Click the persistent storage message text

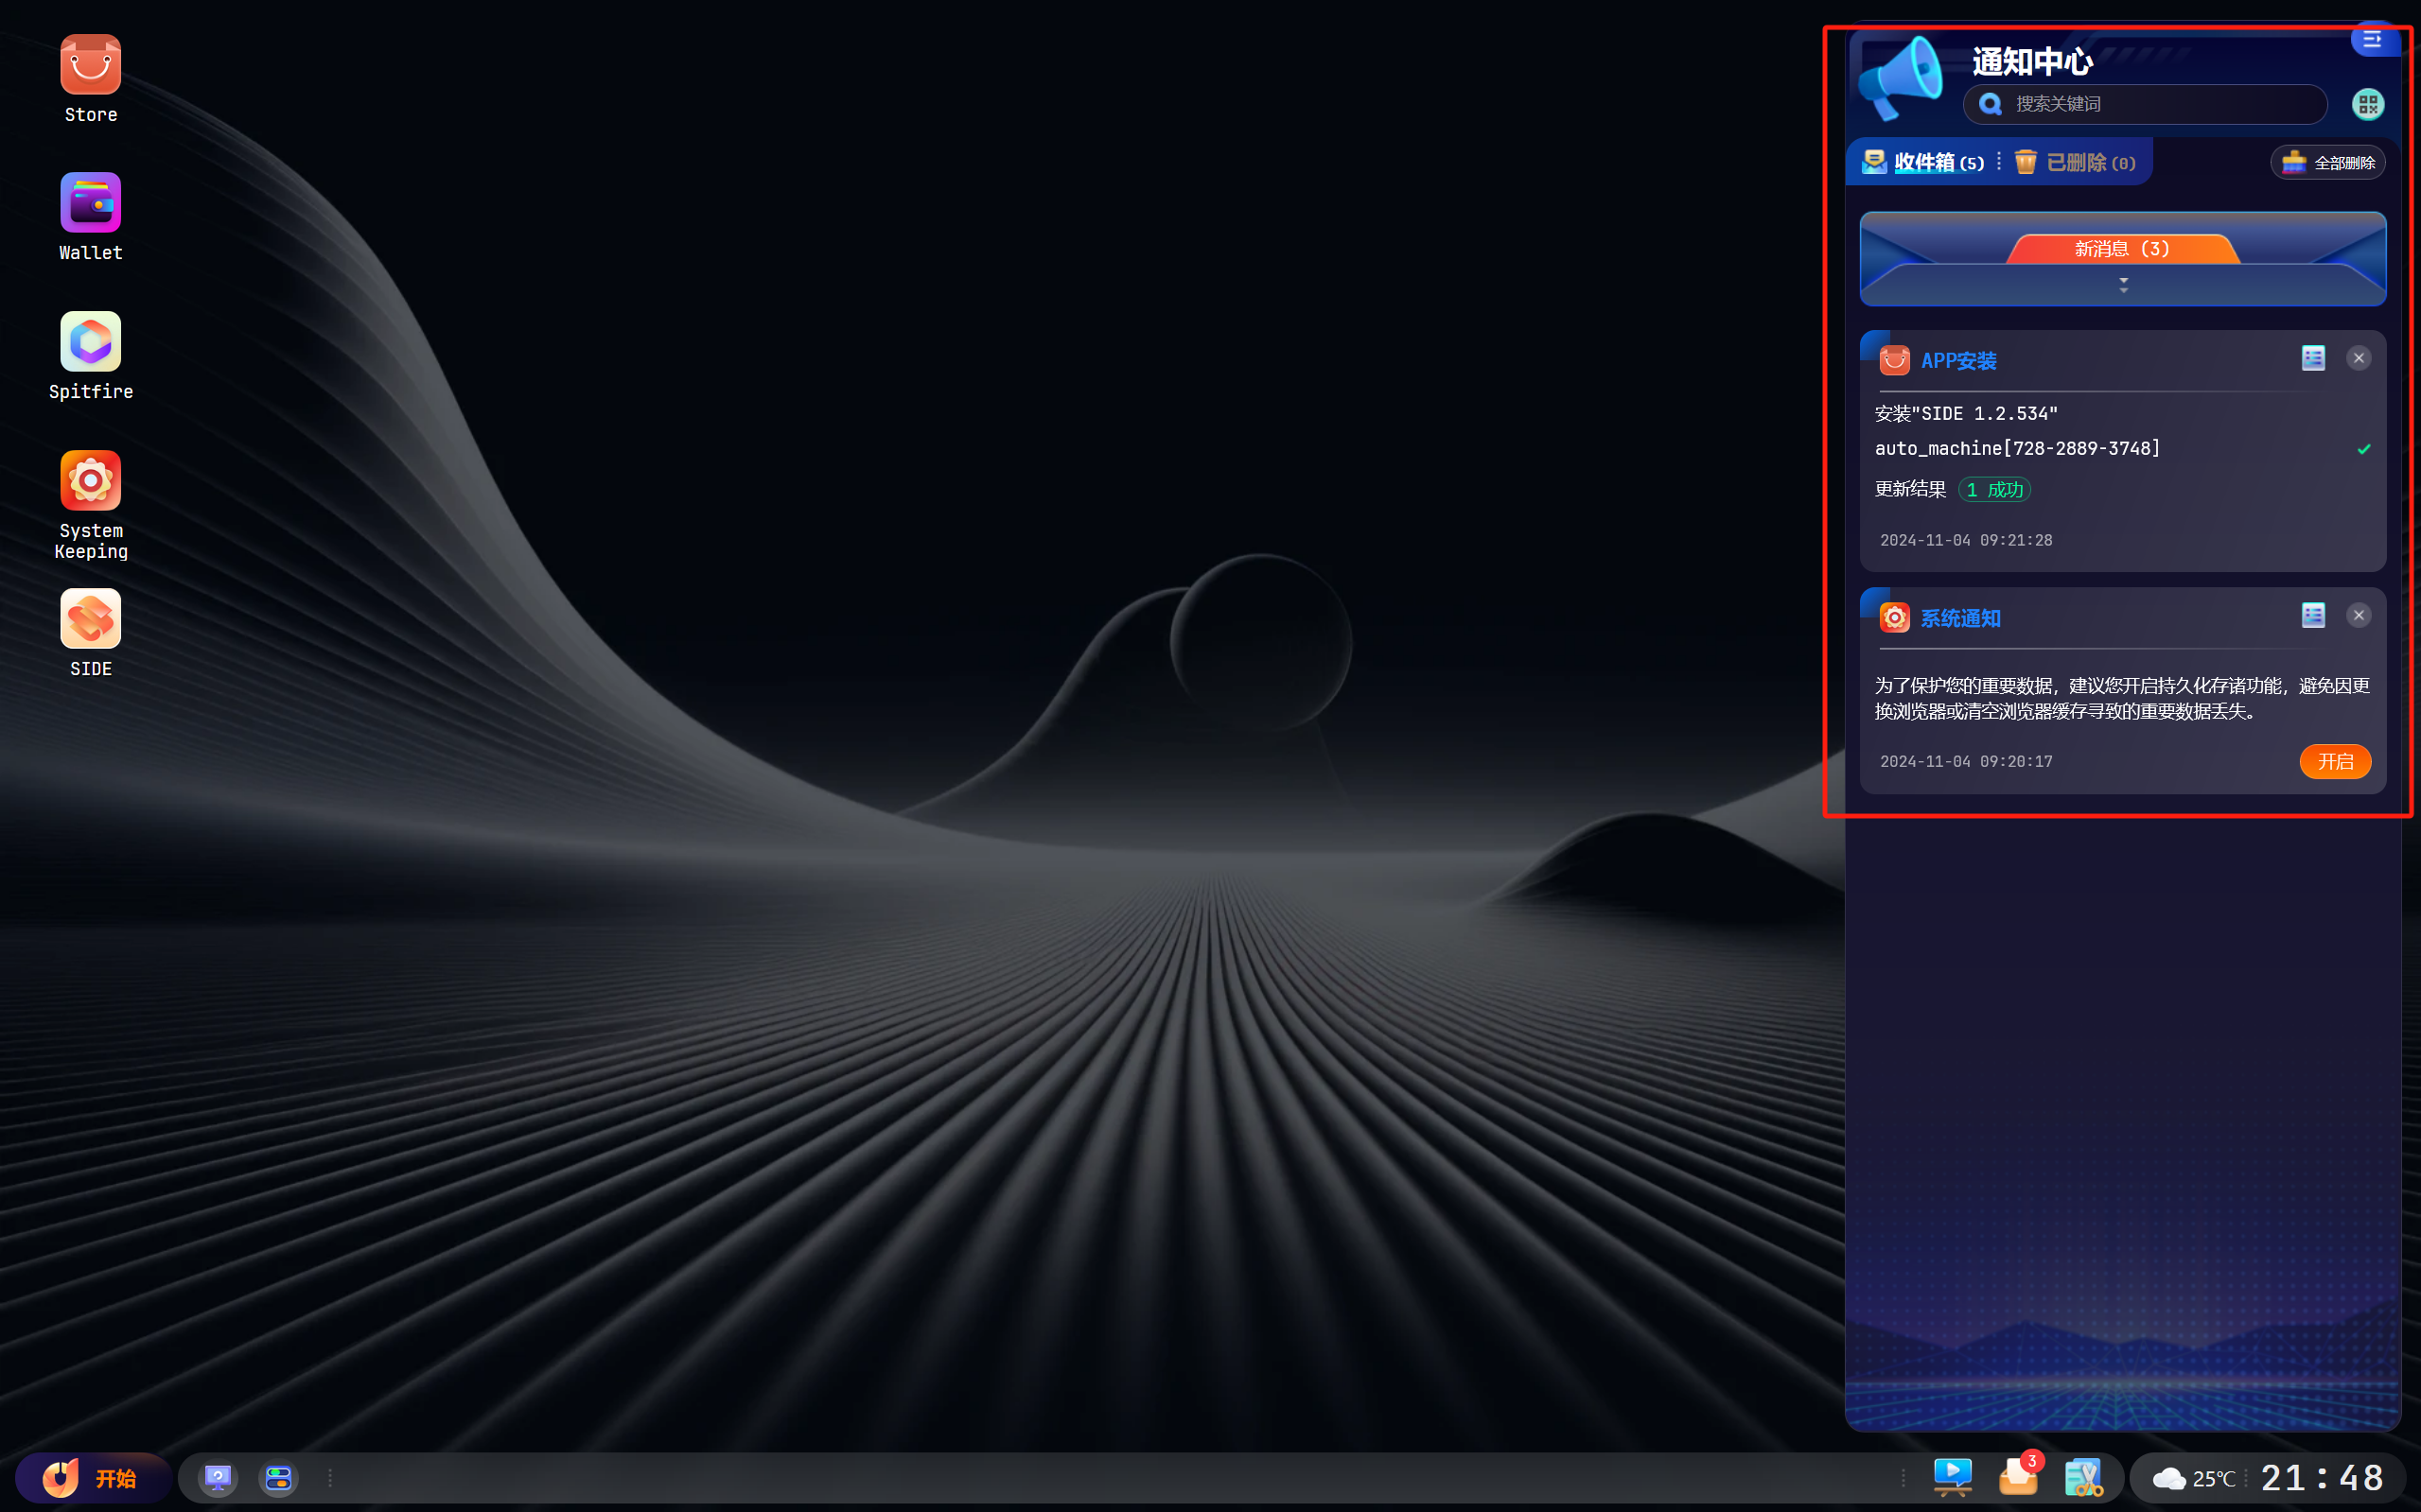coord(2122,698)
